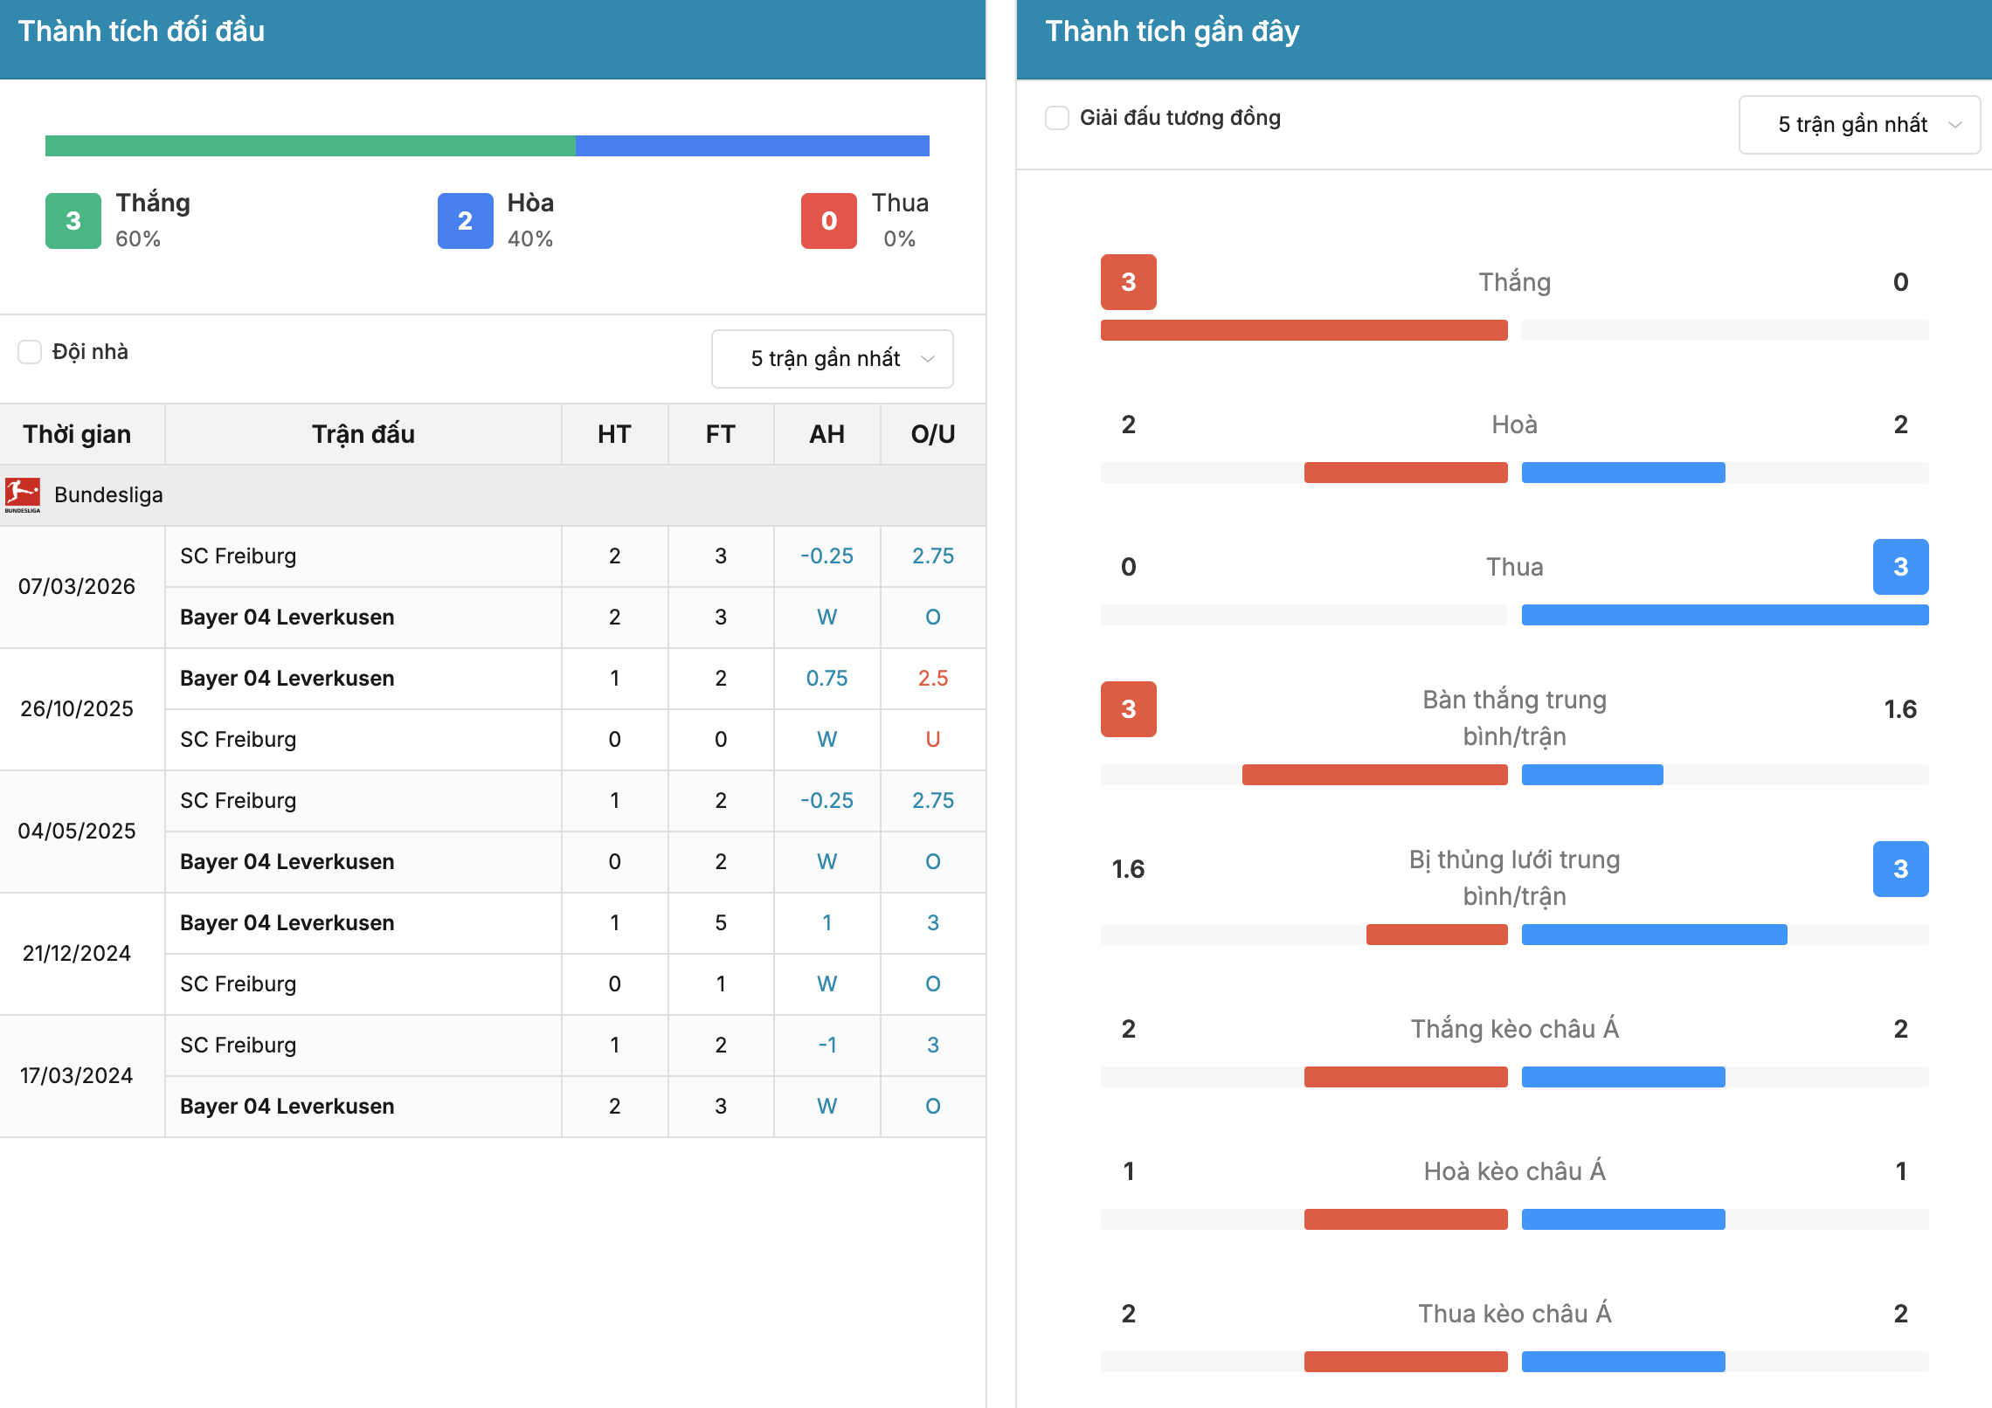Viewport: 1992px width, 1408px height.
Task: Click the date 04/05/2025
Action: 77,831
